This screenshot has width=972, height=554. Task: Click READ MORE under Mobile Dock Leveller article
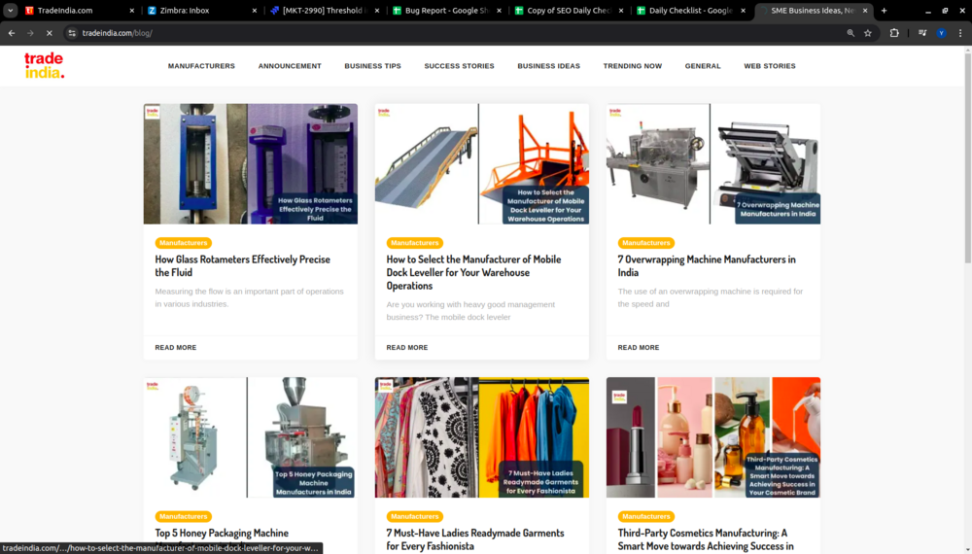click(406, 348)
